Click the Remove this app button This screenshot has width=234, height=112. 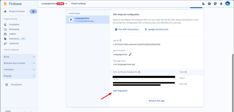point(156,101)
